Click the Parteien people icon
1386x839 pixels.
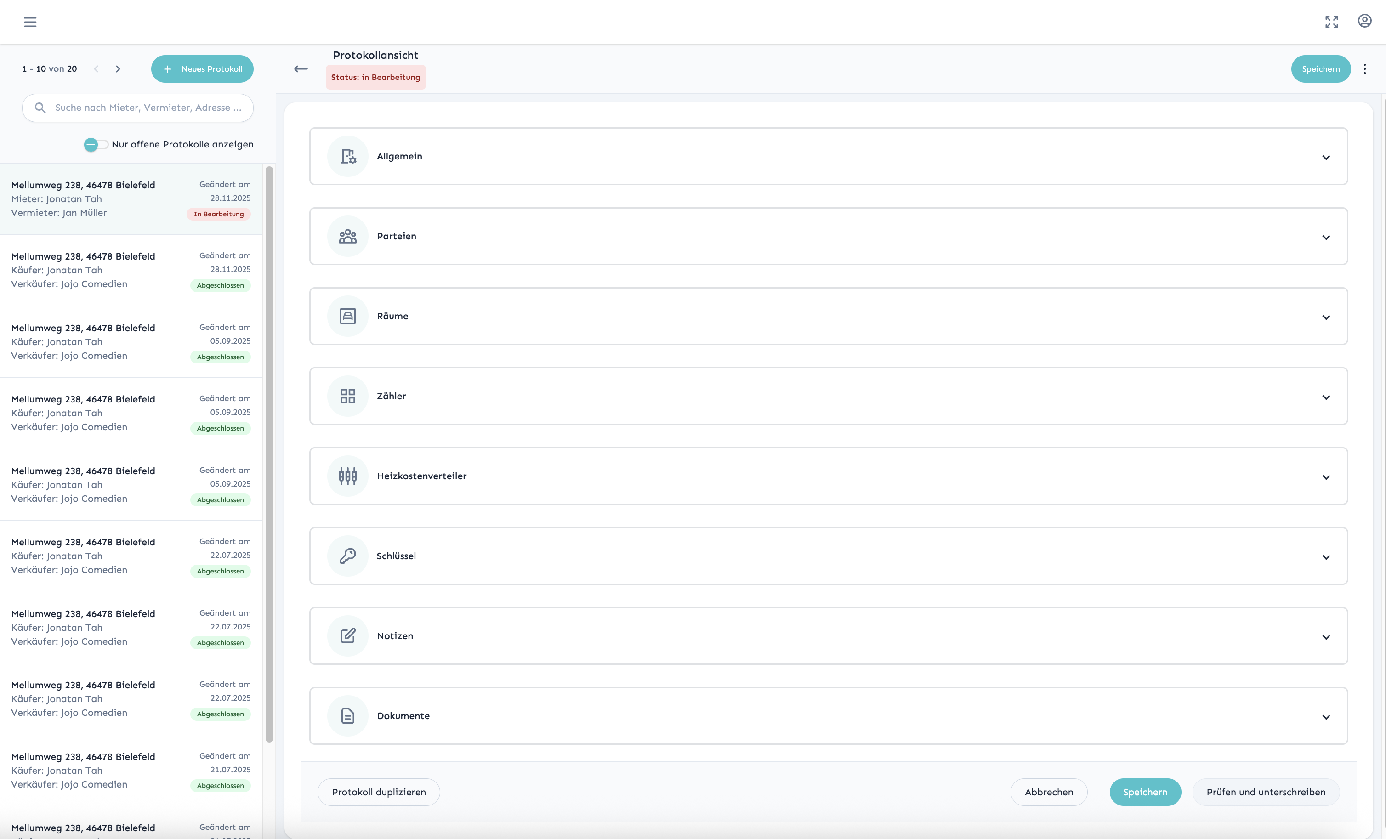click(347, 236)
